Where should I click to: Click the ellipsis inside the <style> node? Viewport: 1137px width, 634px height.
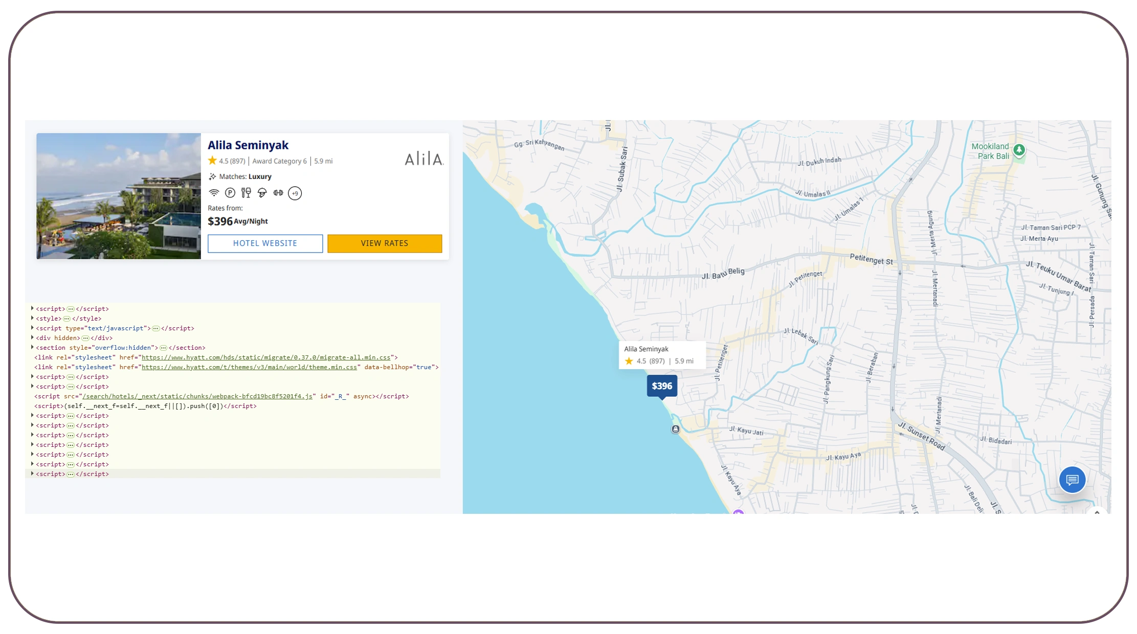(x=66, y=319)
